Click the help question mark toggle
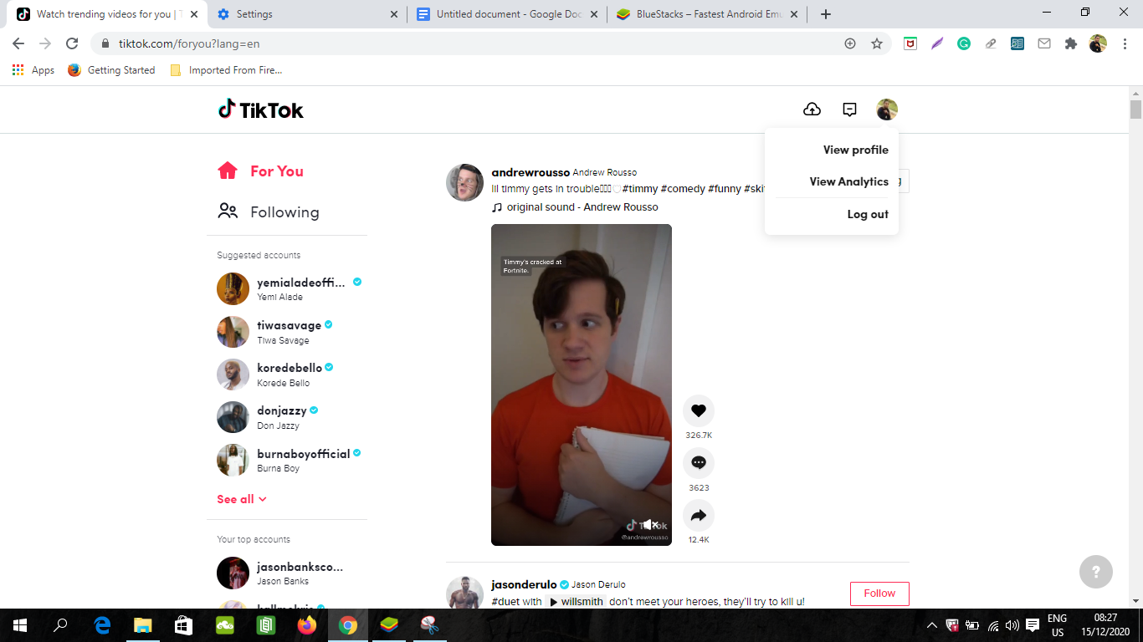This screenshot has height=642, width=1143. click(1096, 572)
